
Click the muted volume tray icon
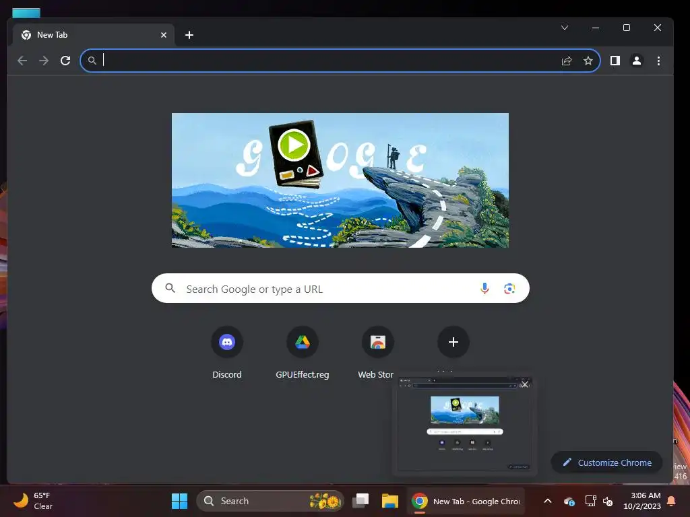(608, 501)
